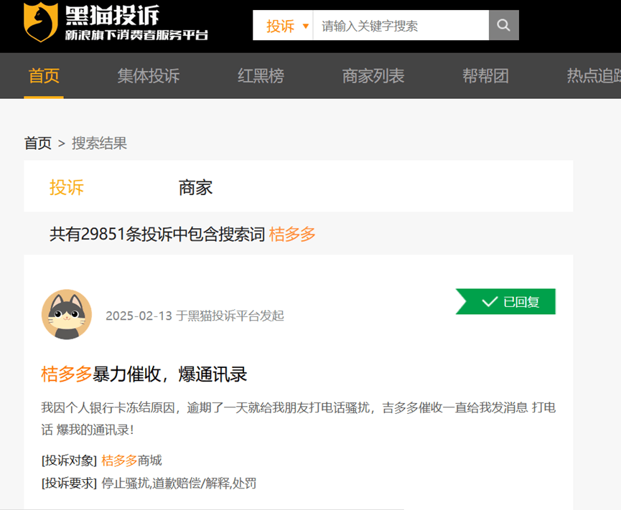
Task: Click the 2025-02-13 于黑猫投诉平台发起 date text
Action: pyautogui.click(x=195, y=316)
